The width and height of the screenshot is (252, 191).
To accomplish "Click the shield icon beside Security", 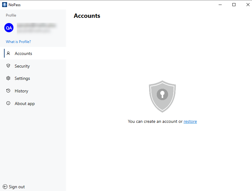I will click(x=8, y=66).
